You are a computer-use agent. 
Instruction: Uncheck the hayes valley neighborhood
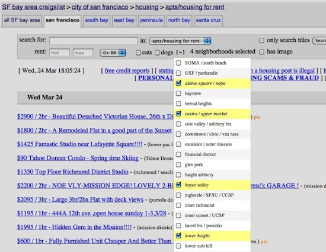pyautogui.click(x=178, y=185)
